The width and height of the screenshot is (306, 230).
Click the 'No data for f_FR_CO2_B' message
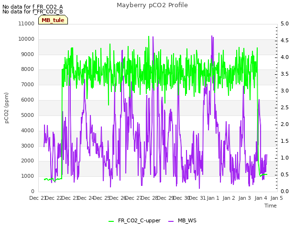tap(33, 11)
